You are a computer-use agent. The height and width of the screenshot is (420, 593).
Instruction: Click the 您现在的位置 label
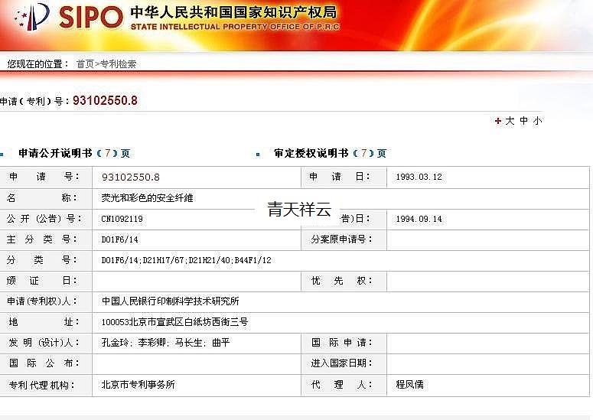tap(37, 64)
